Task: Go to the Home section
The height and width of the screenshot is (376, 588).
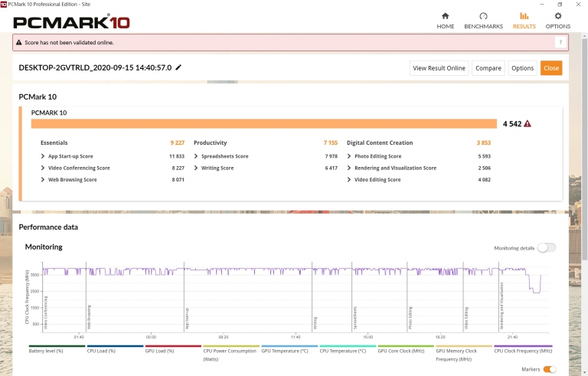Action: pos(445,21)
